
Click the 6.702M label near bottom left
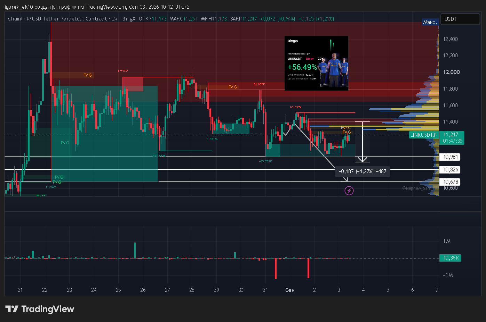coord(51,187)
